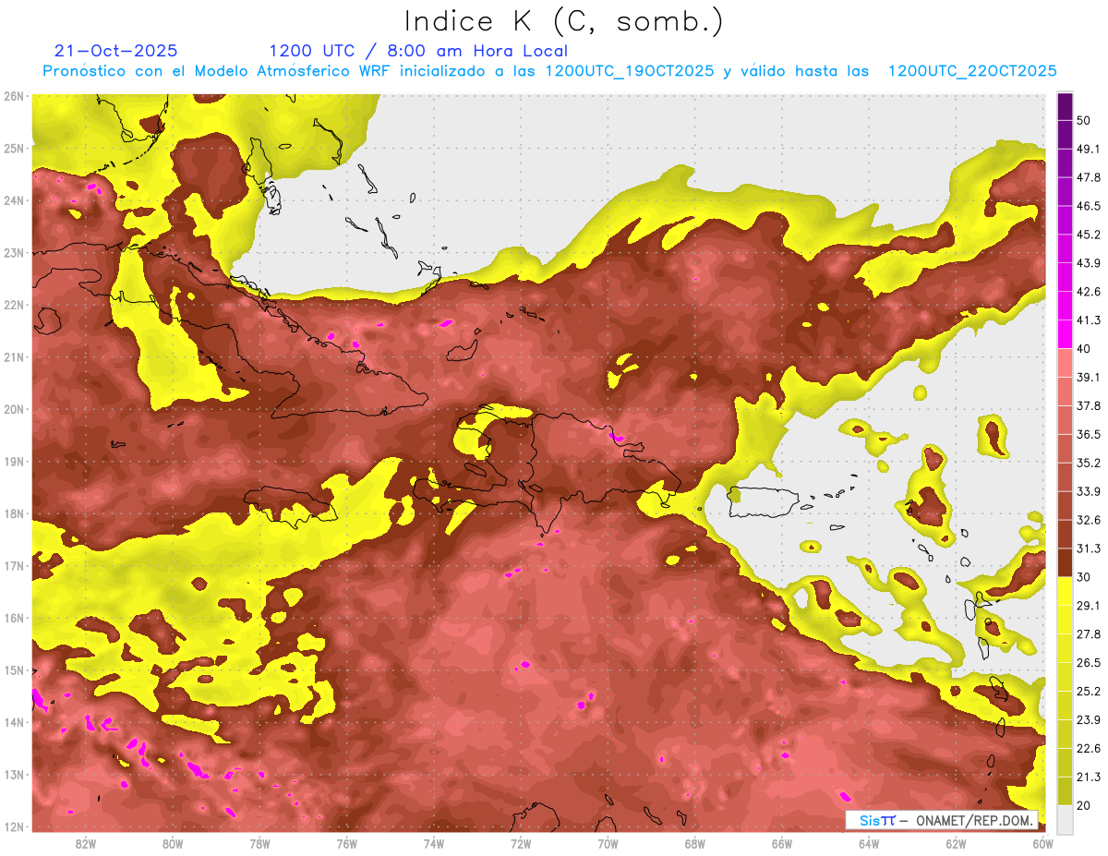Screen dimensions: 1108x856
Task: Pick the dark brown swatch between 30 and 31.3
Action: 1065,561
